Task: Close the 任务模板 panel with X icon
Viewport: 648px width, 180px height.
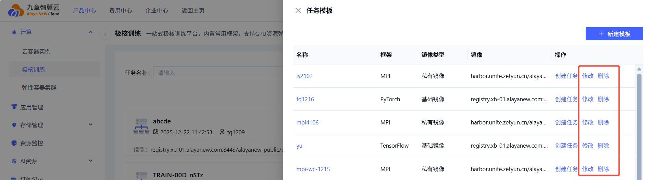Action: [298, 11]
